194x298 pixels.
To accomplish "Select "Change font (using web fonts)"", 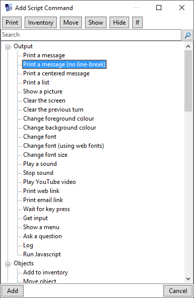I will pos(63,146).
